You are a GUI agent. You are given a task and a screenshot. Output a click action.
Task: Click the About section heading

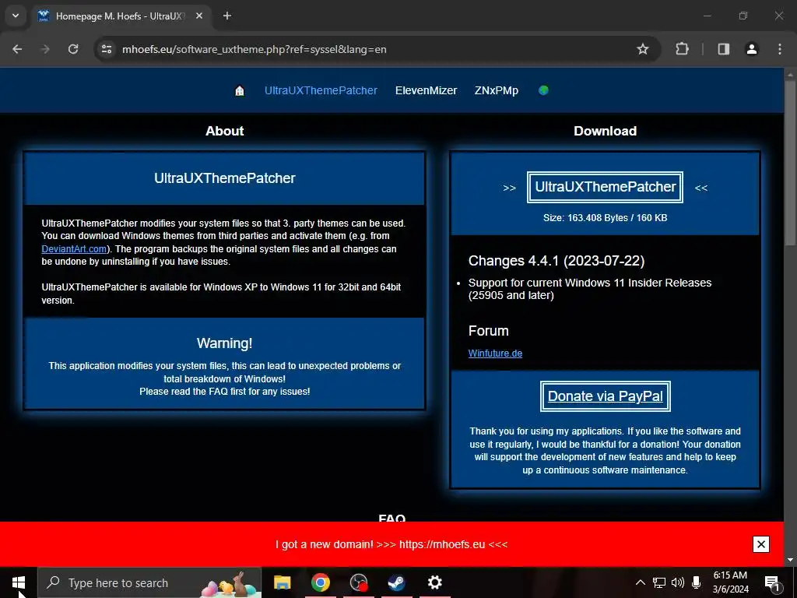[x=225, y=131]
